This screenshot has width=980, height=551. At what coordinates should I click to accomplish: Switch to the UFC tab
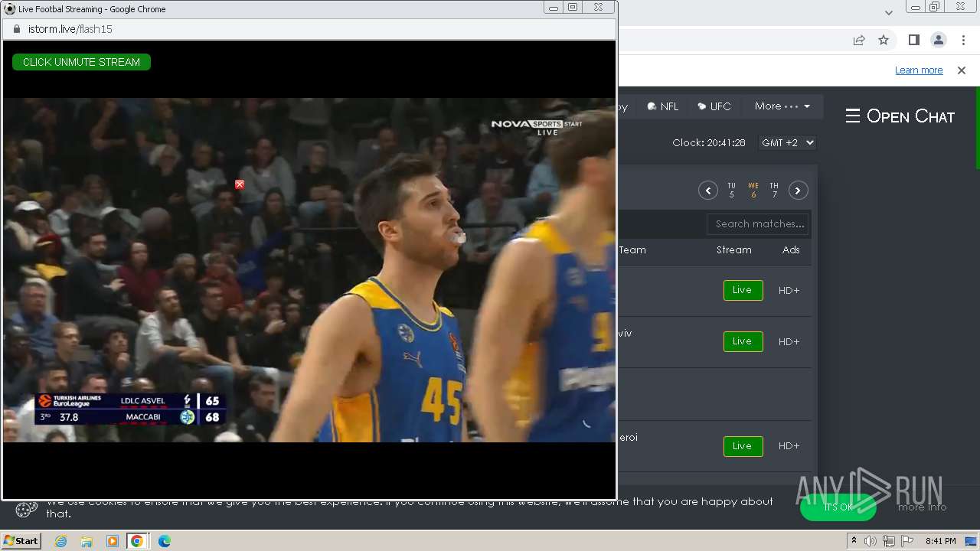coord(714,106)
